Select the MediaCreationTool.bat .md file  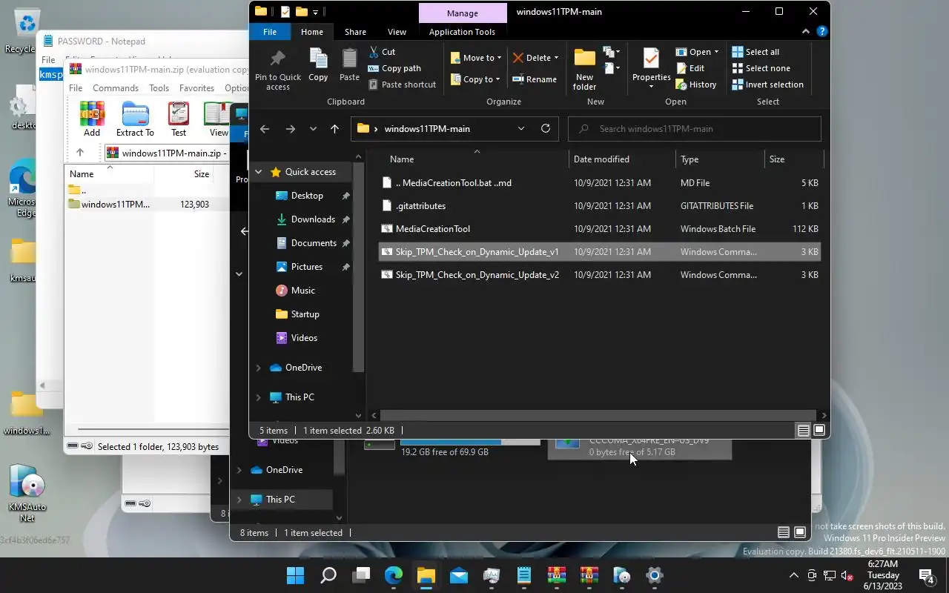click(599, 183)
